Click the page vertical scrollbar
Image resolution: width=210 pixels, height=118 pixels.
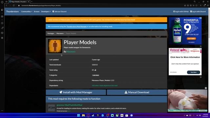click(x=209, y=60)
